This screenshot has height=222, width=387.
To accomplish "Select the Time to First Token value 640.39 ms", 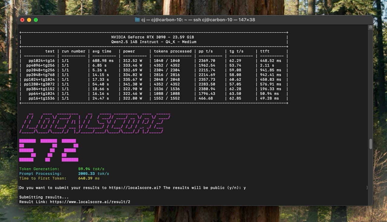I will tap(88, 178).
